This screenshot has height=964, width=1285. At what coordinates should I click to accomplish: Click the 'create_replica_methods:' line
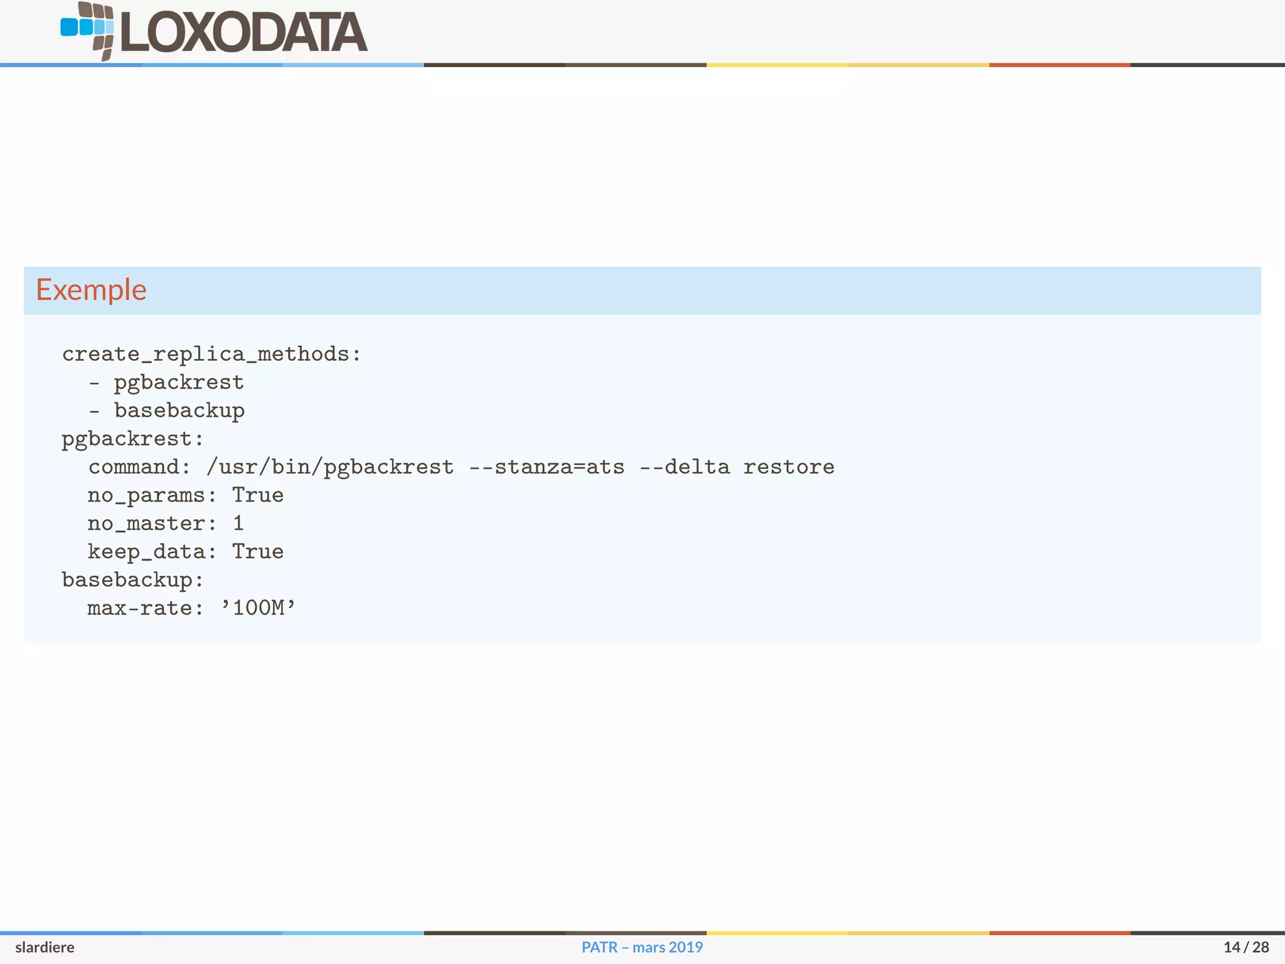click(212, 355)
